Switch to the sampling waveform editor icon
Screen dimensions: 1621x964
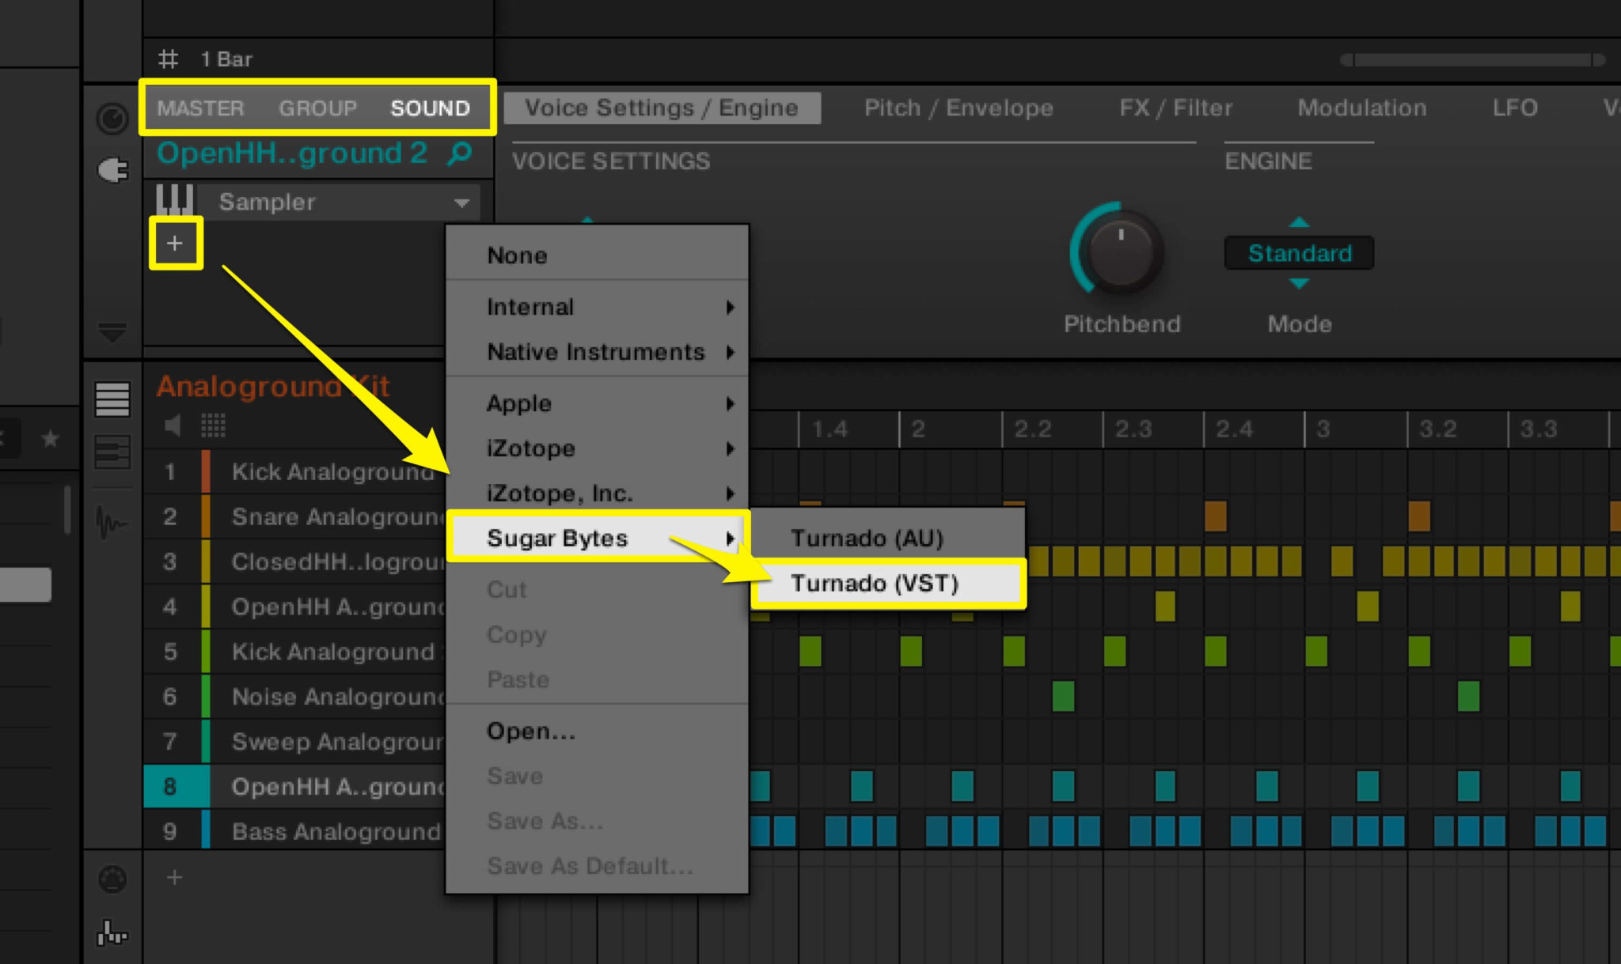tap(112, 522)
